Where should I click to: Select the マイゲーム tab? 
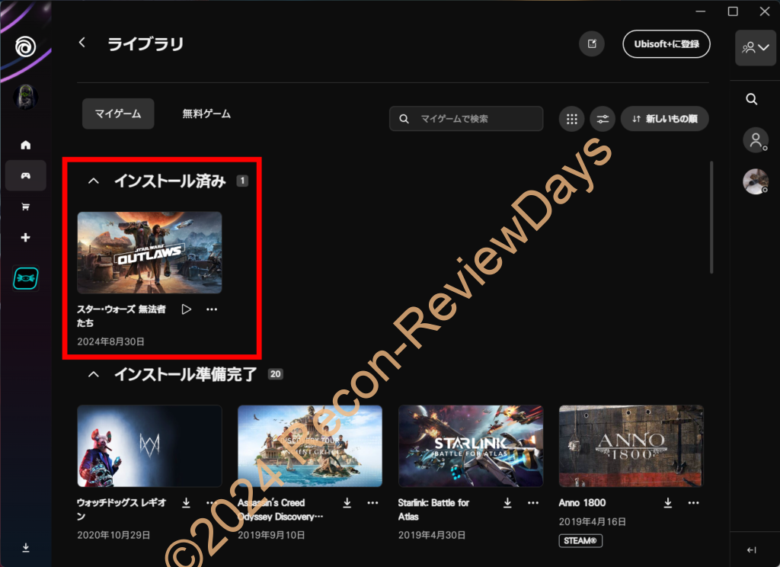(x=118, y=114)
